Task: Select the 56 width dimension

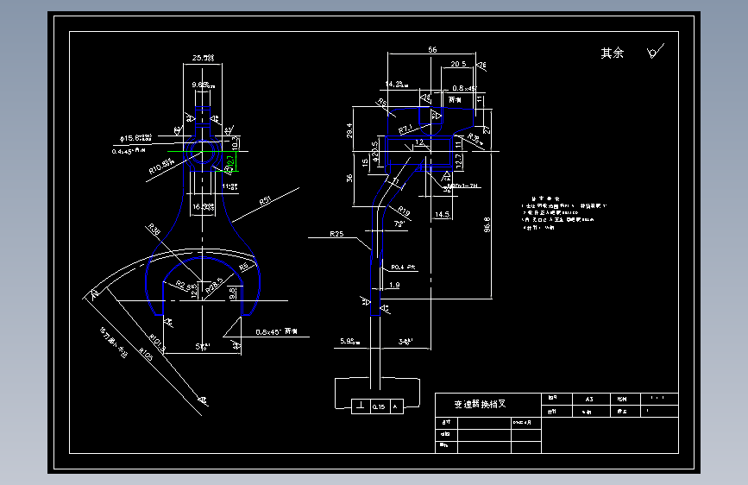Action: [432, 49]
